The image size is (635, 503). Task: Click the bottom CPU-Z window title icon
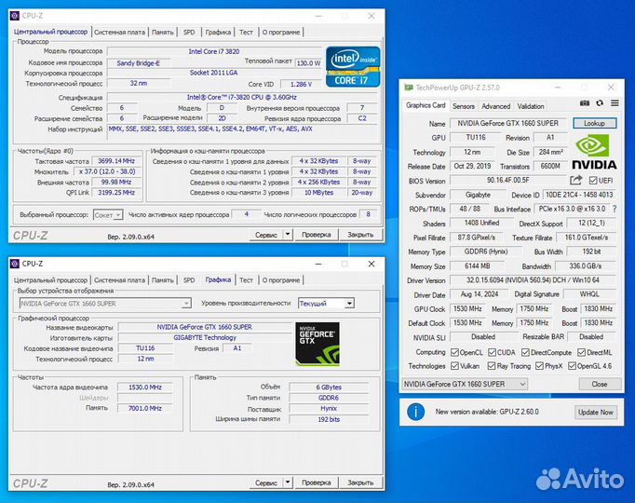[x=15, y=264]
